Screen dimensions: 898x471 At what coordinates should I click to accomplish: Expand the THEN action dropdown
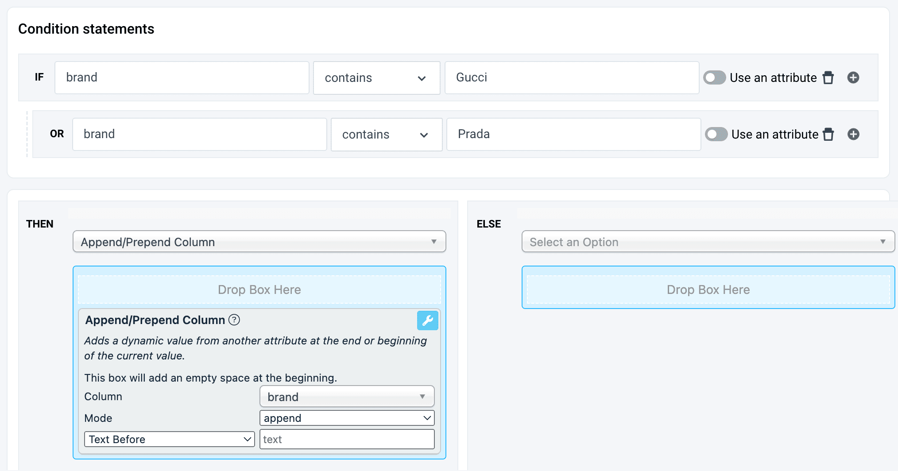click(259, 242)
